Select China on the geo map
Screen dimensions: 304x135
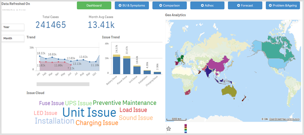(217, 64)
